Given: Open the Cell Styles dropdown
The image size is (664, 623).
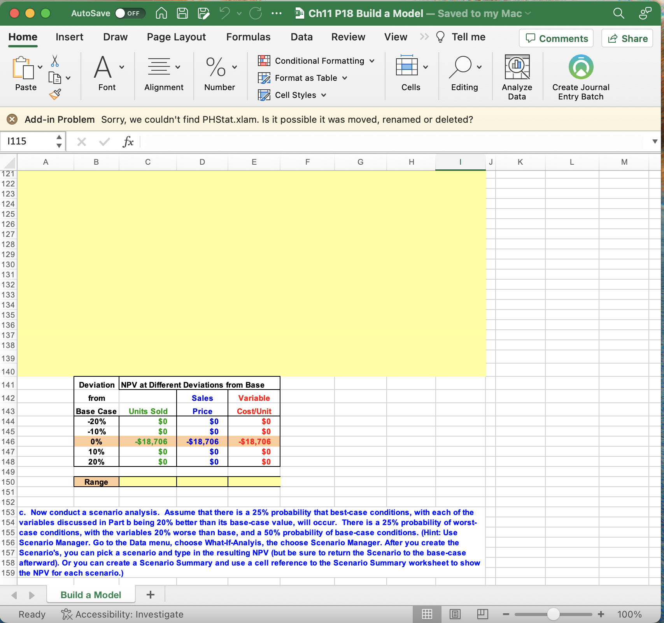Looking at the screenshot, I should coord(323,95).
